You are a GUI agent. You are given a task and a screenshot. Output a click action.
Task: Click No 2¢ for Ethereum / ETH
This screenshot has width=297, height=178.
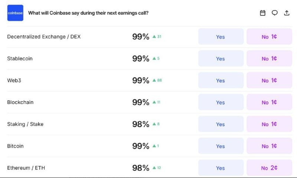coord(269,168)
